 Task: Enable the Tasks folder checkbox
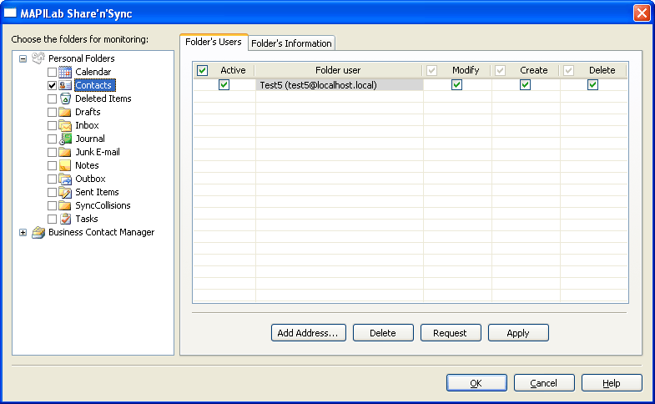pyautogui.click(x=52, y=220)
